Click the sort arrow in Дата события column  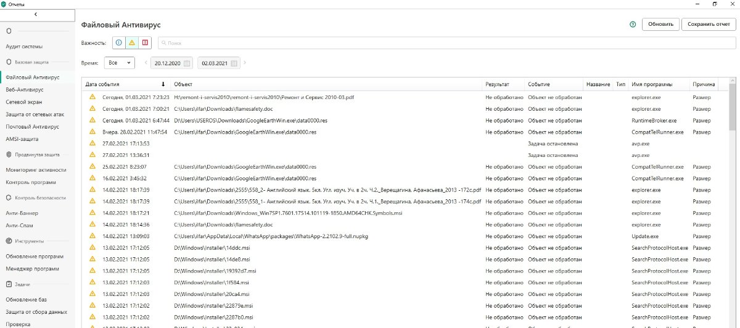(x=163, y=84)
